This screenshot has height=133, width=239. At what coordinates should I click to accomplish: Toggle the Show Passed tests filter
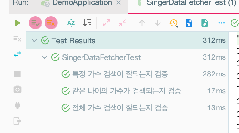pyautogui.click(x=35, y=23)
